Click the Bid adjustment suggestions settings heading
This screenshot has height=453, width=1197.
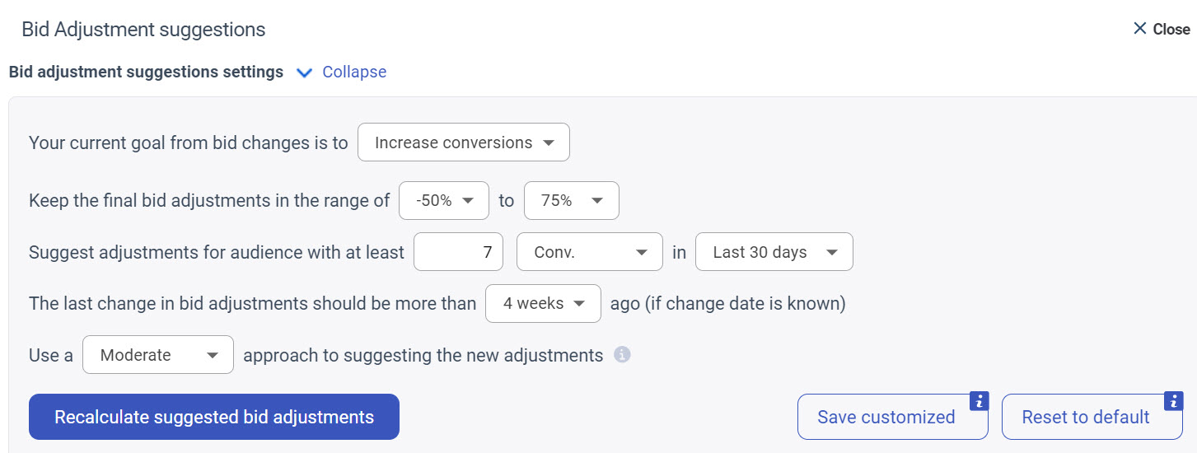click(146, 72)
